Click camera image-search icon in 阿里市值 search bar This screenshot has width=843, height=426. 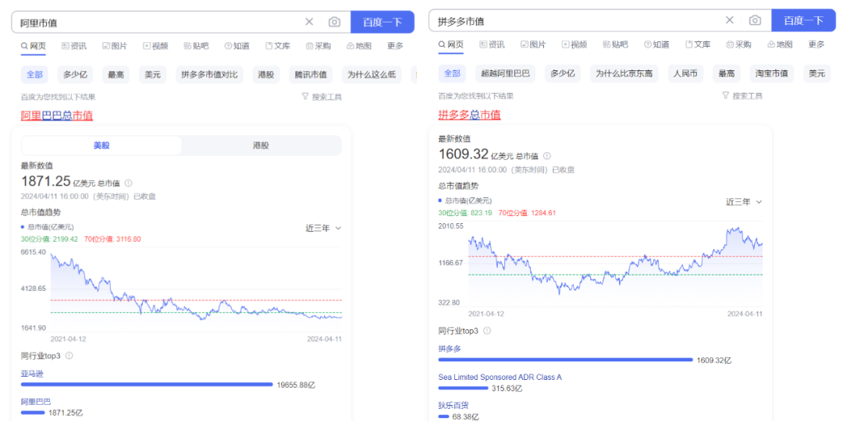point(334,22)
